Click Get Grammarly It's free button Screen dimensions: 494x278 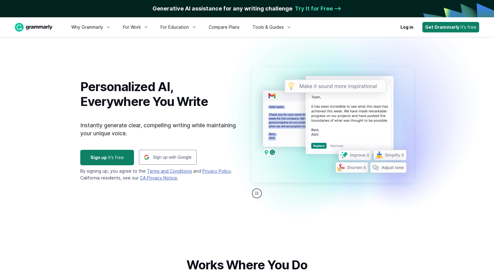(x=451, y=27)
